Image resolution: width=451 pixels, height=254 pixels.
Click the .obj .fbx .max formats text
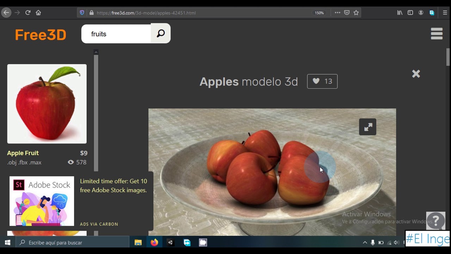[24, 162]
